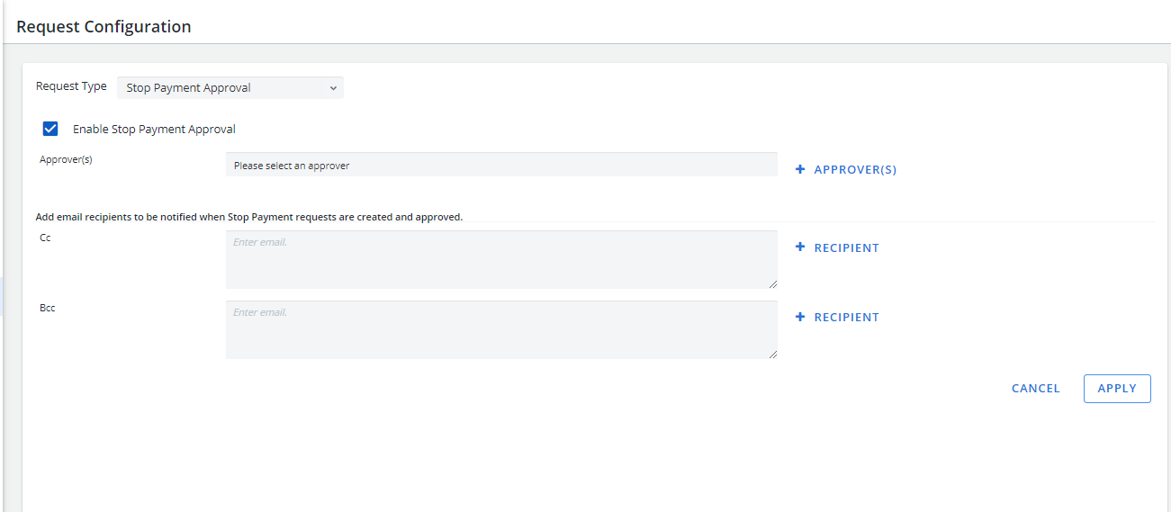Click the Bcc email box resize handle
The width and height of the screenshot is (1171, 512).
[772, 354]
